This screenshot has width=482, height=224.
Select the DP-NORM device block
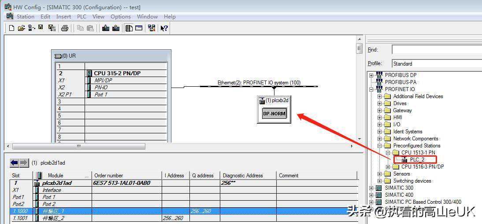[274, 114]
